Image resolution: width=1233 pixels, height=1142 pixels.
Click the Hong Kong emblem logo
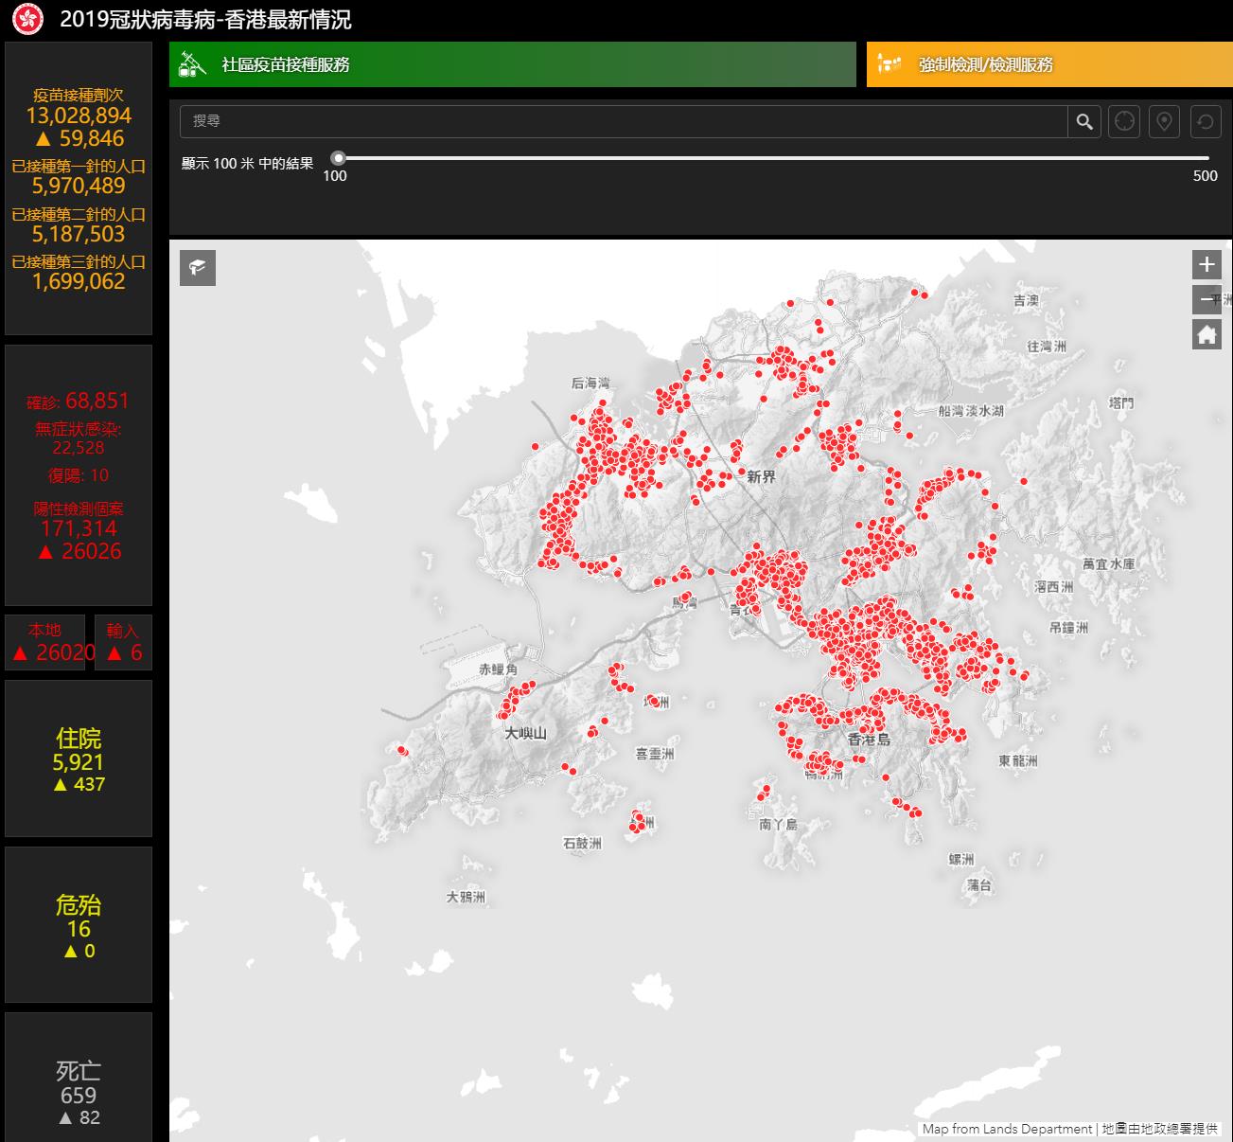27,20
